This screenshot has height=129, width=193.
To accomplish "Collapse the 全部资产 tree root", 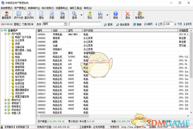I will click(x=2, y=30).
